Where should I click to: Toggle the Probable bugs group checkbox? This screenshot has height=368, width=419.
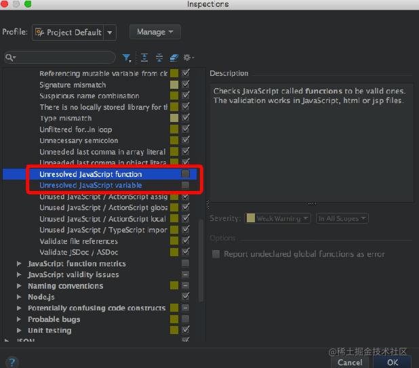click(x=186, y=319)
